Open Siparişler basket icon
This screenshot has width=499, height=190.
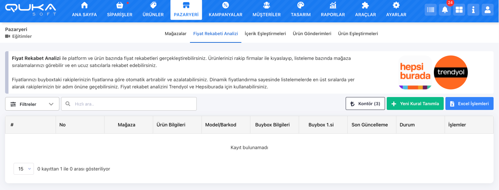(x=119, y=5)
